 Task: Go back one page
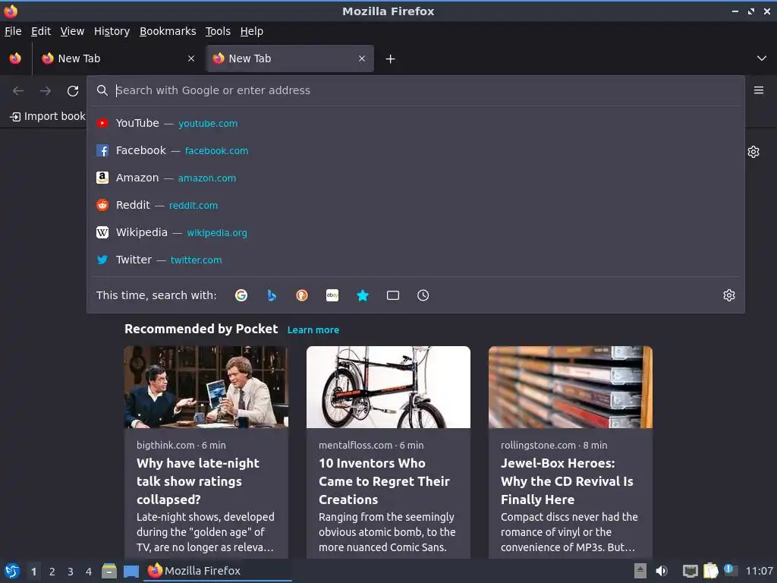tap(18, 91)
